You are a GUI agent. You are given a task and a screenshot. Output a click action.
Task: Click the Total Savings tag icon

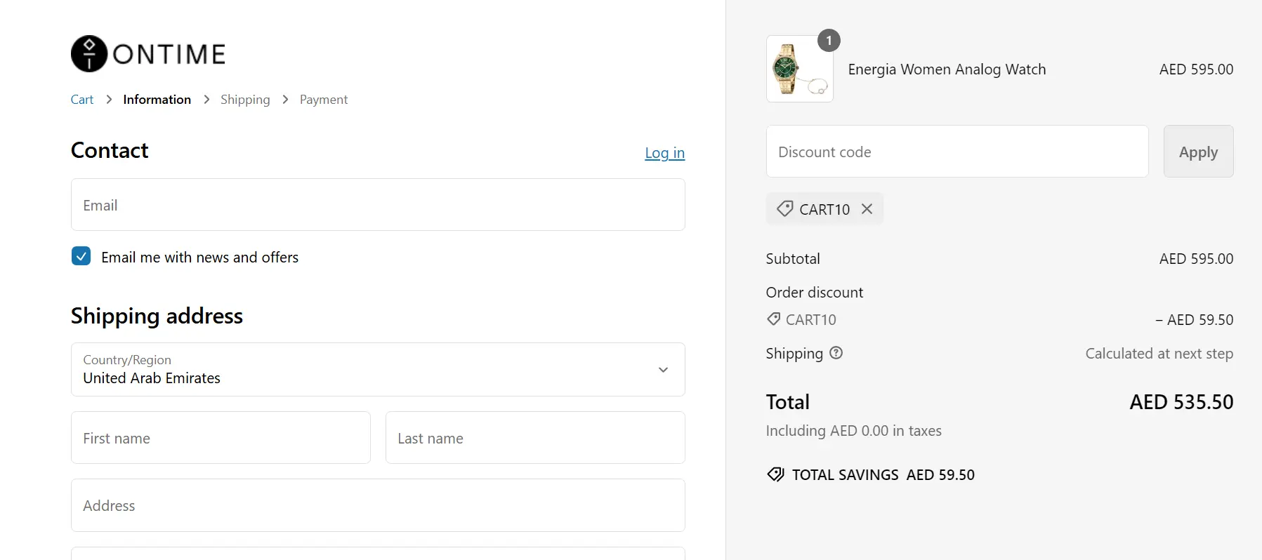pyautogui.click(x=775, y=474)
